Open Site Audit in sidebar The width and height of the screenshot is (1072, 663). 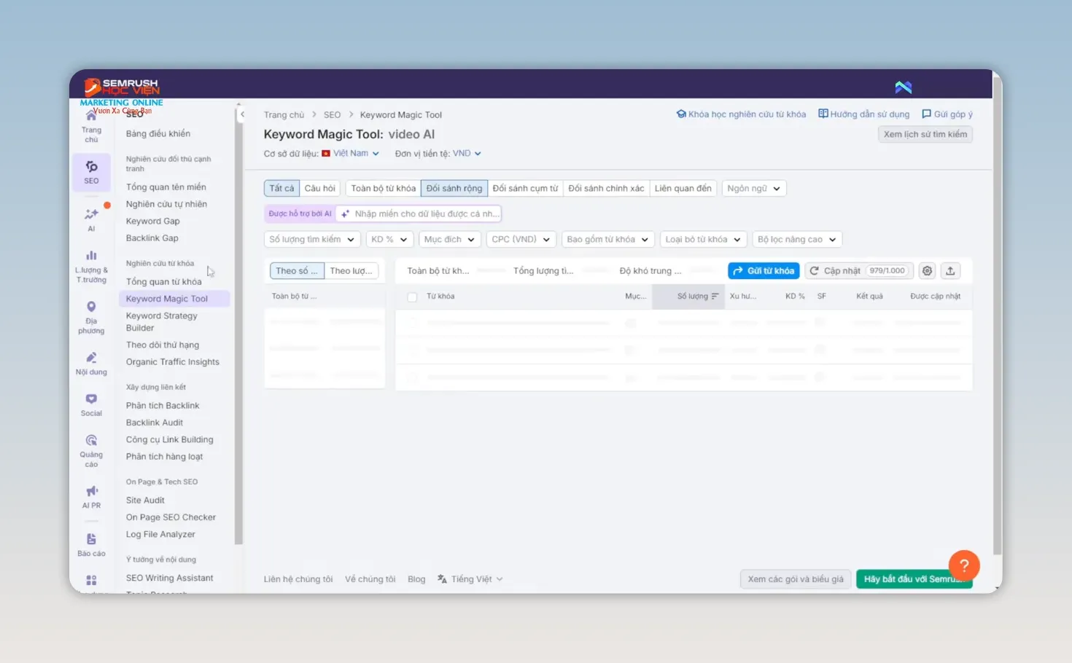pos(145,501)
